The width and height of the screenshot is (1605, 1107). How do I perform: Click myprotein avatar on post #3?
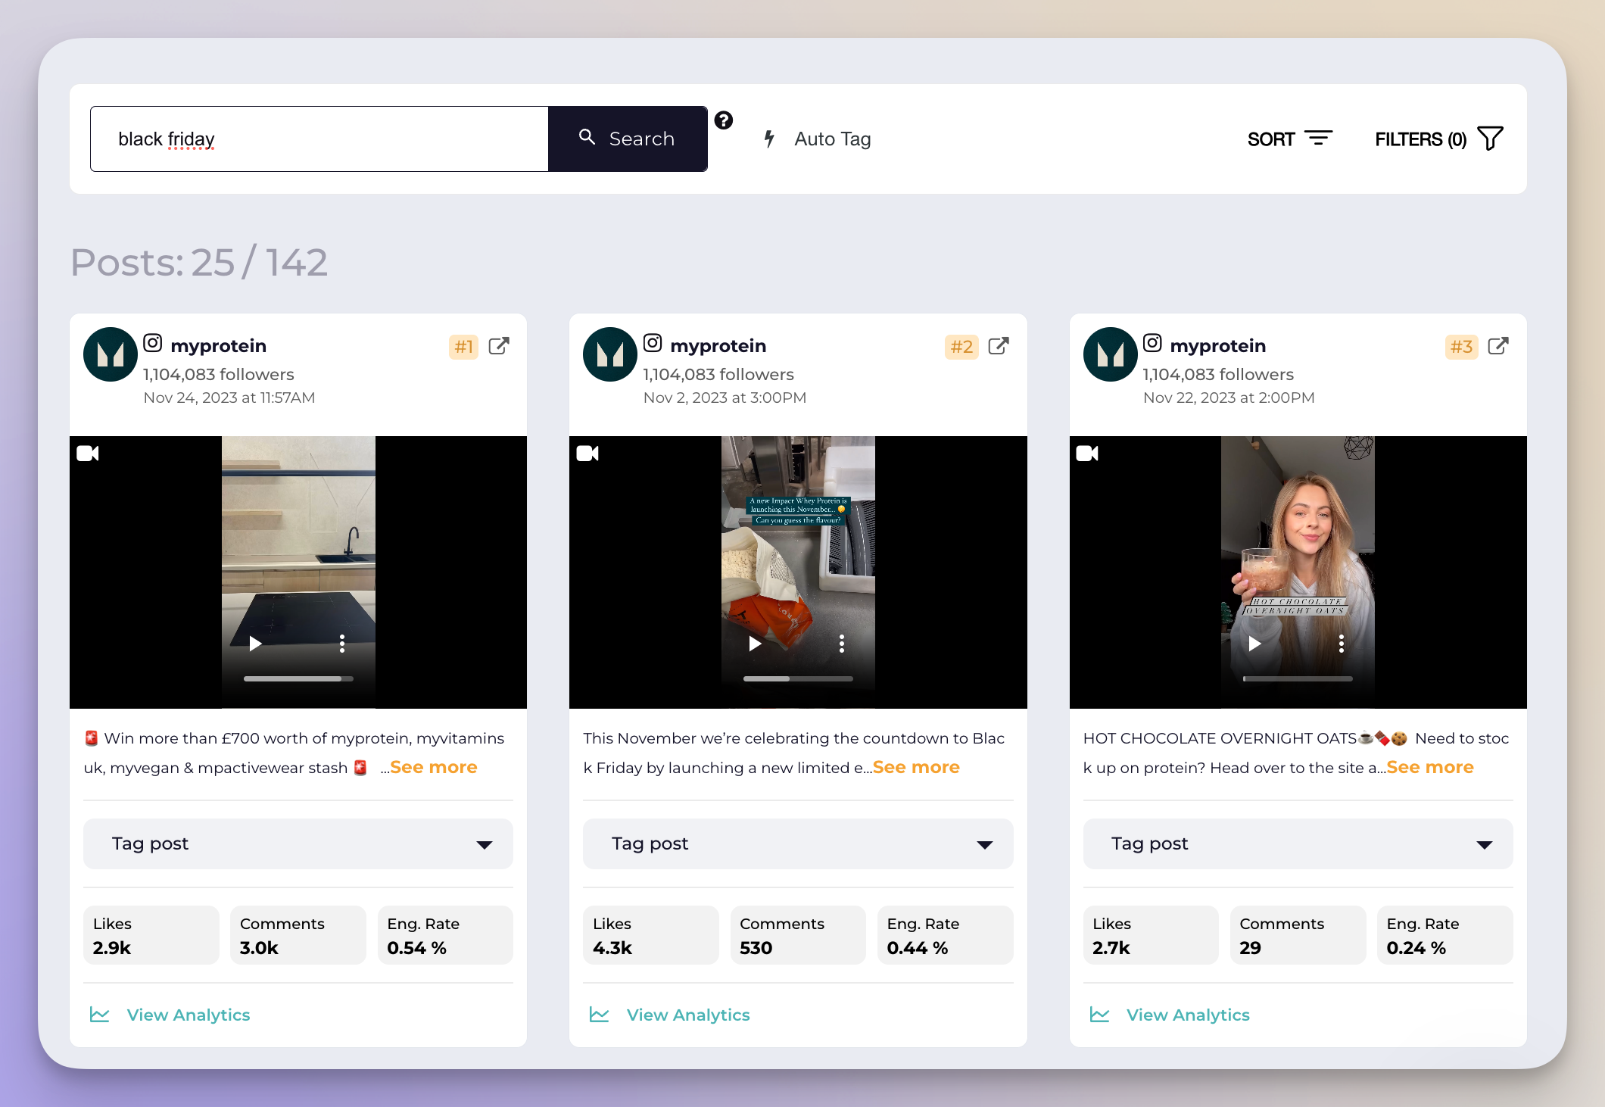coord(1111,354)
